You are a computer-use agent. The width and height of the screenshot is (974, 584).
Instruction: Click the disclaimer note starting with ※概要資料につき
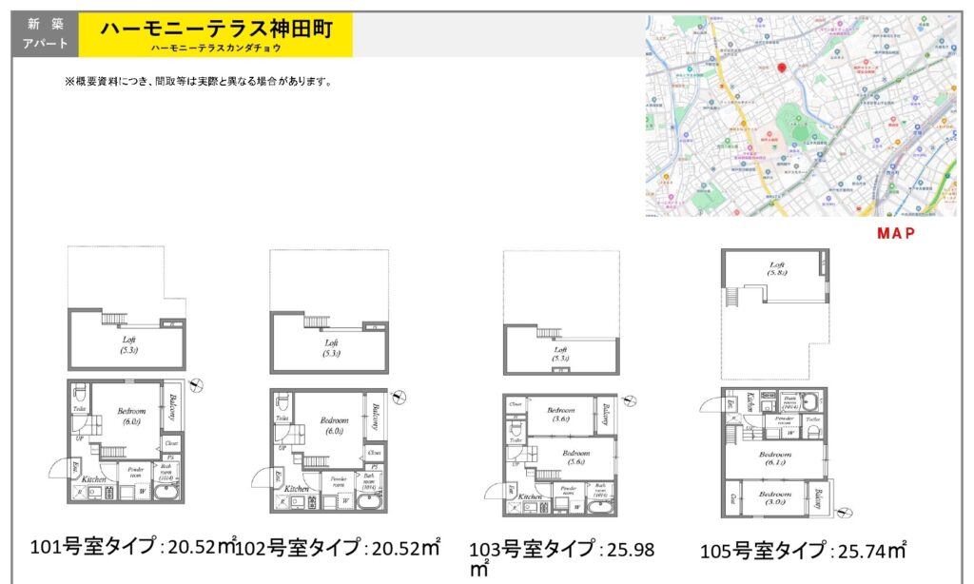tap(198, 82)
